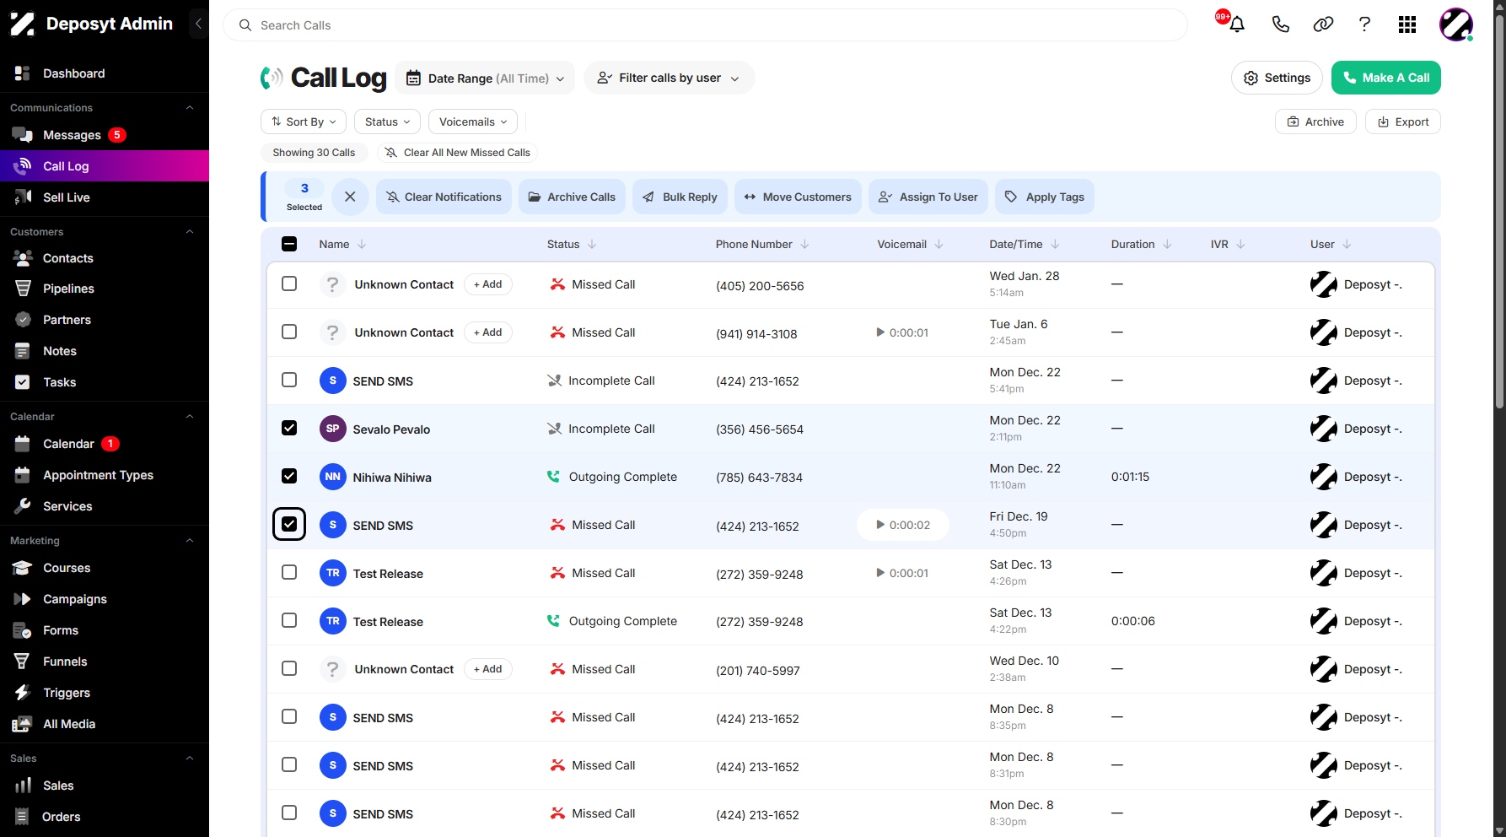Viewport: 1506px width, 837px height.
Task: Click Add for the (405) 200-5656 contact
Action: (x=487, y=284)
